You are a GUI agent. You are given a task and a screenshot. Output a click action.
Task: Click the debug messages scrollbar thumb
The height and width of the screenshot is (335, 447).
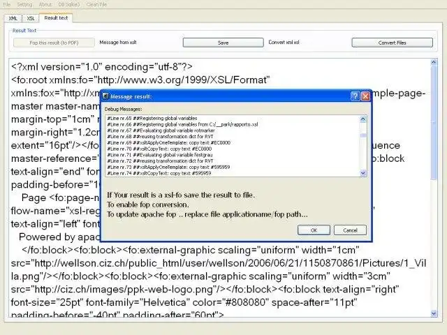[x=363, y=135]
